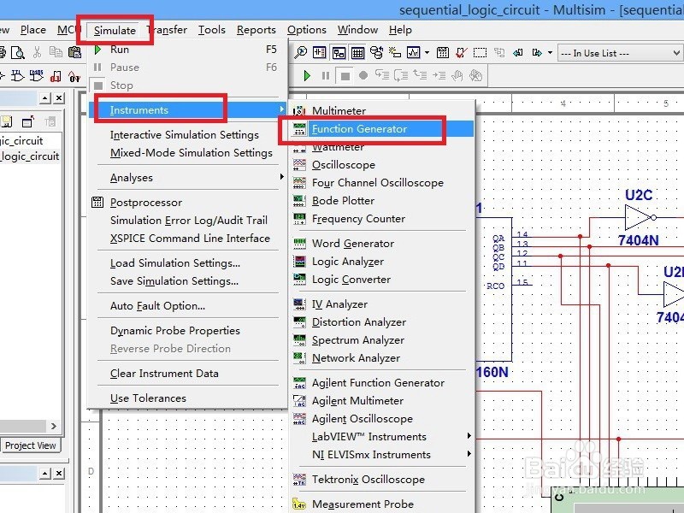Open the Postprocessor toolbar icon

pyautogui.click(x=443, y=53)
